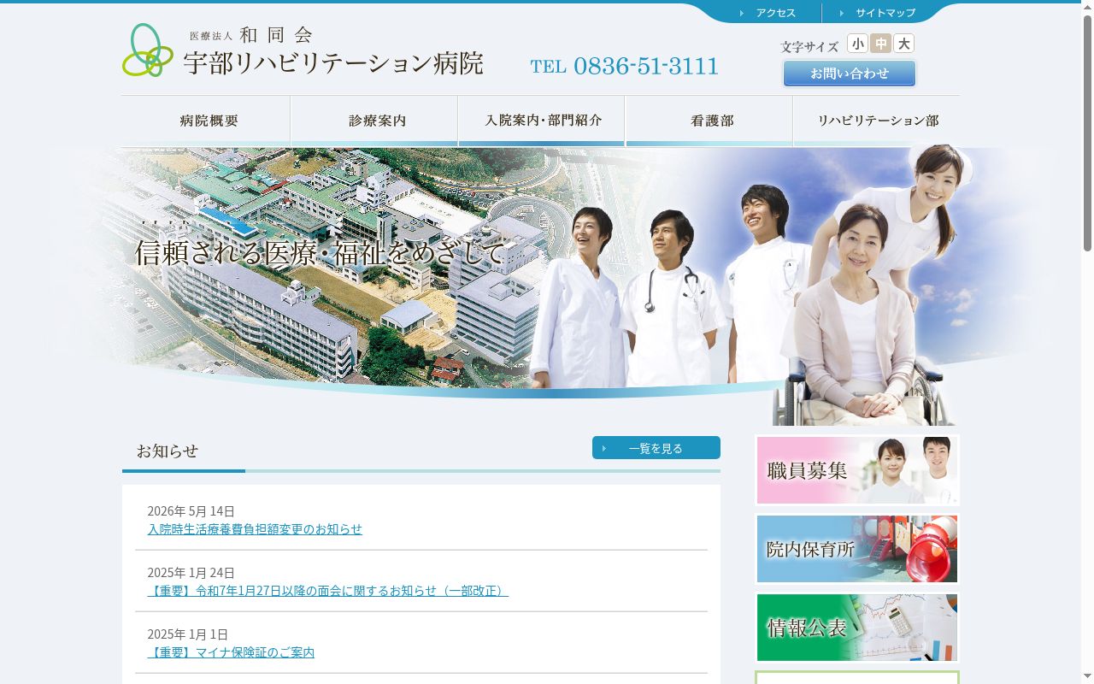Click the date 2025年 1月 24日
Viewport: 1094px width, 684px height.
pos(191,573)
